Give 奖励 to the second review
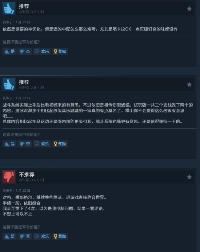The image size is (200, 252). click(60, 144)
